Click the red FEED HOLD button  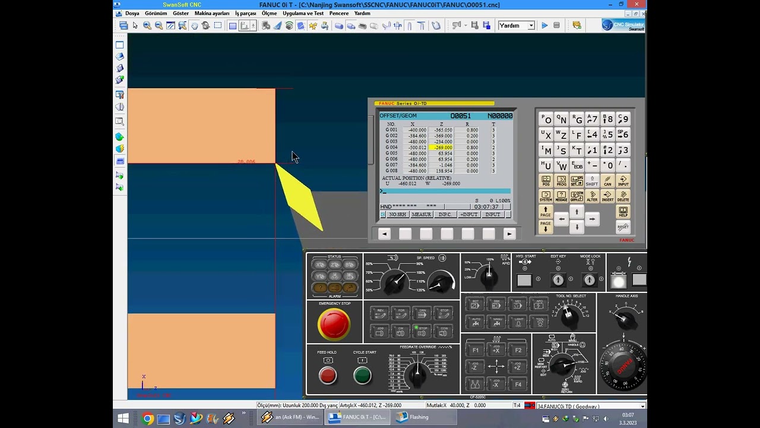pyautogui.click(x=328, y=375)
